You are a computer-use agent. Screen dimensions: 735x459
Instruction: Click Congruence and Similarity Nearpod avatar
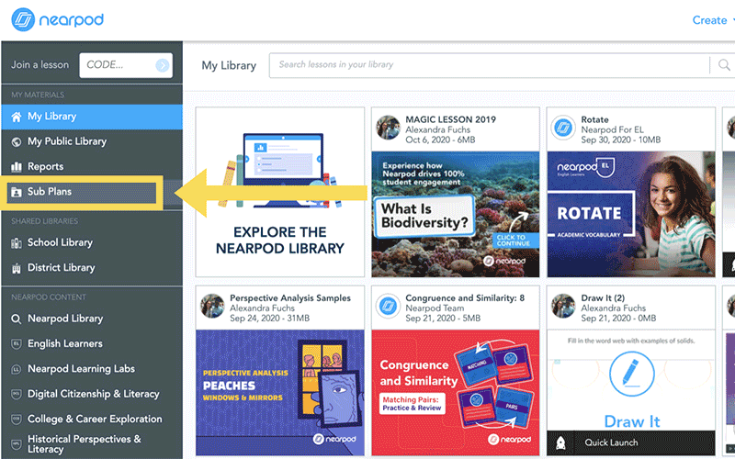point(388,306)
